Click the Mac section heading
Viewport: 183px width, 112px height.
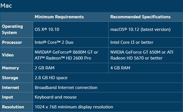coord(6,5)
